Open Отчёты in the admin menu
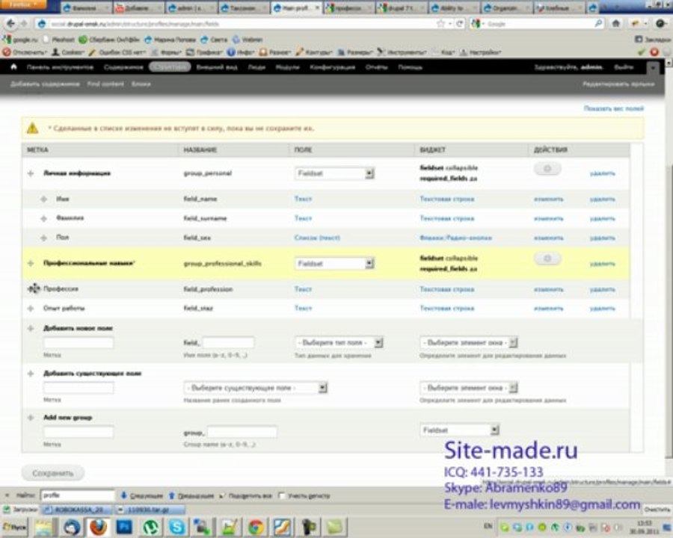 [376, 67]
